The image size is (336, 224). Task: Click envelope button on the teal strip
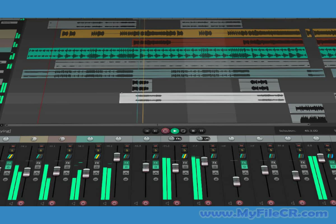tap(96, 173)
